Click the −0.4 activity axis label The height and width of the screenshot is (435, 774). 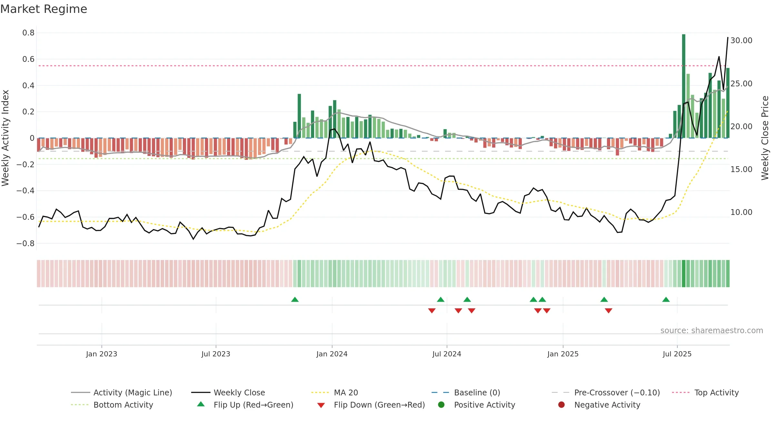coord(25,191)
